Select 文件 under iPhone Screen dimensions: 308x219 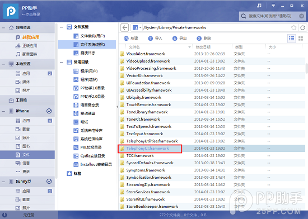27,155
